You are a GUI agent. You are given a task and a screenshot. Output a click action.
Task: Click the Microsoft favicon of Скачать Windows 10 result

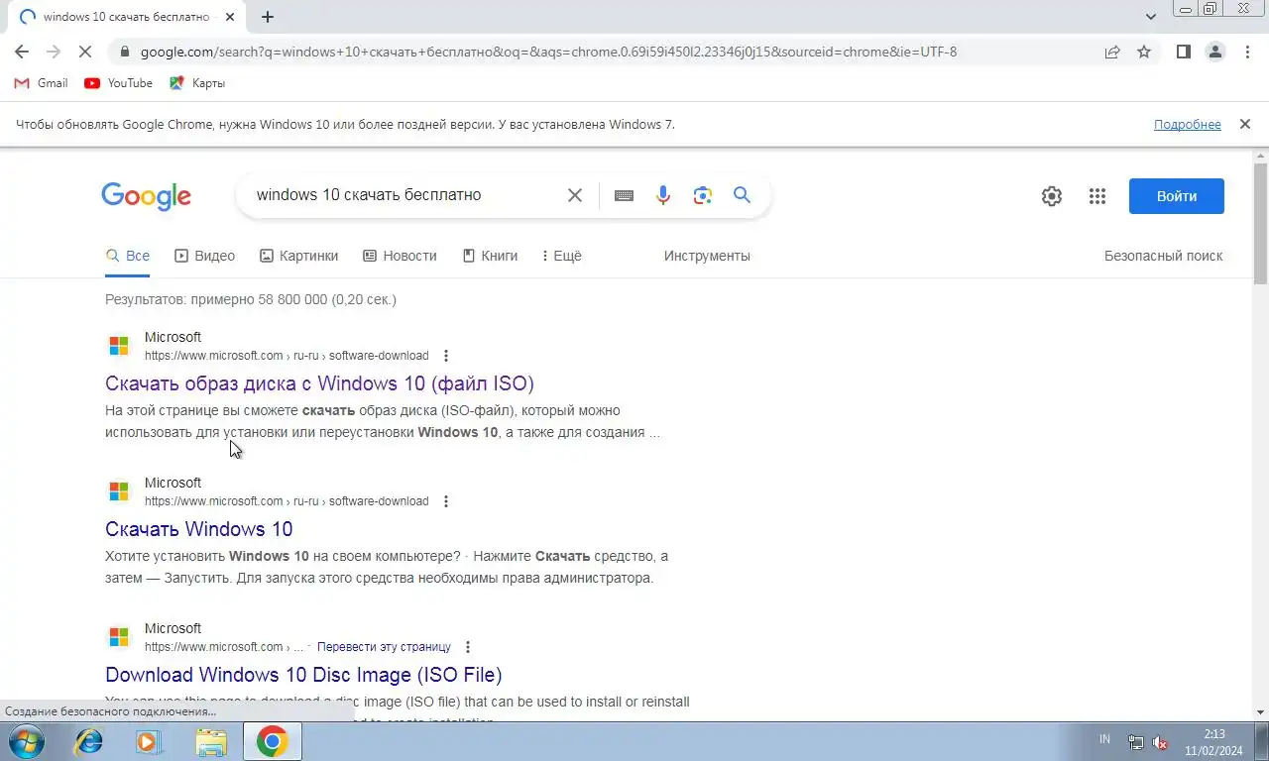click(119, 491)
